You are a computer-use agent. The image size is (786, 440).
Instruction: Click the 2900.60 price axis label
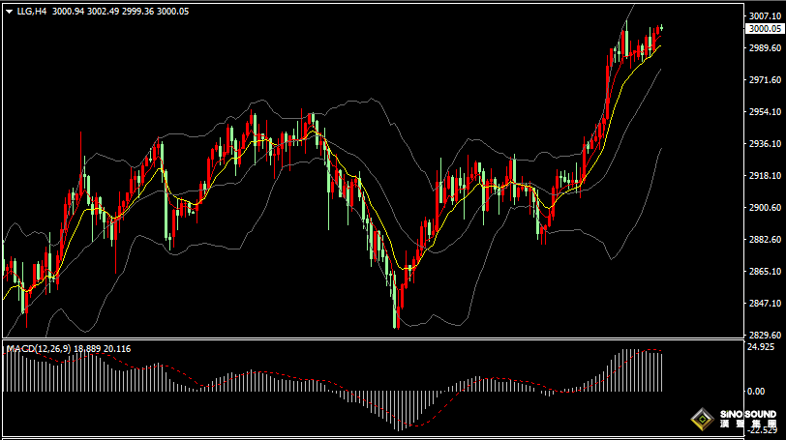(765, 208)
